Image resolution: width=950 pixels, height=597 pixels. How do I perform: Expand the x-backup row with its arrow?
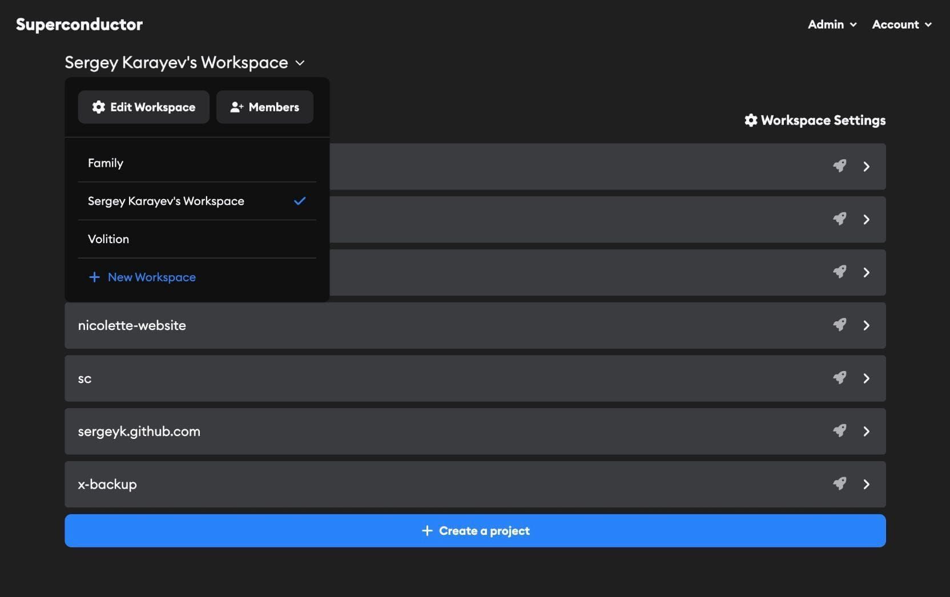[866, 483]
